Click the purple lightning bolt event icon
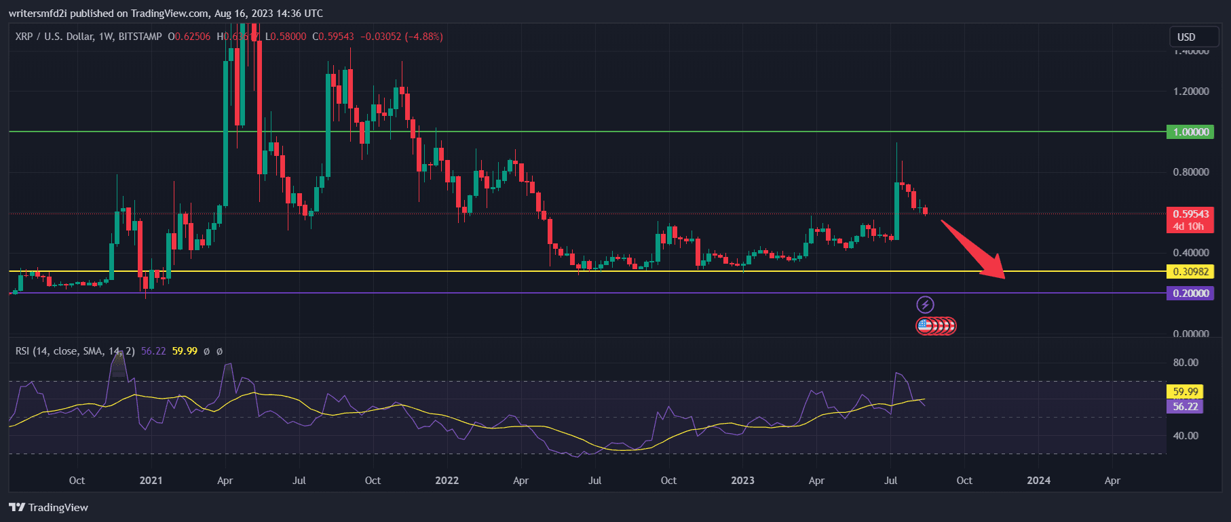 pyautogui.click(x=925, y=304)
